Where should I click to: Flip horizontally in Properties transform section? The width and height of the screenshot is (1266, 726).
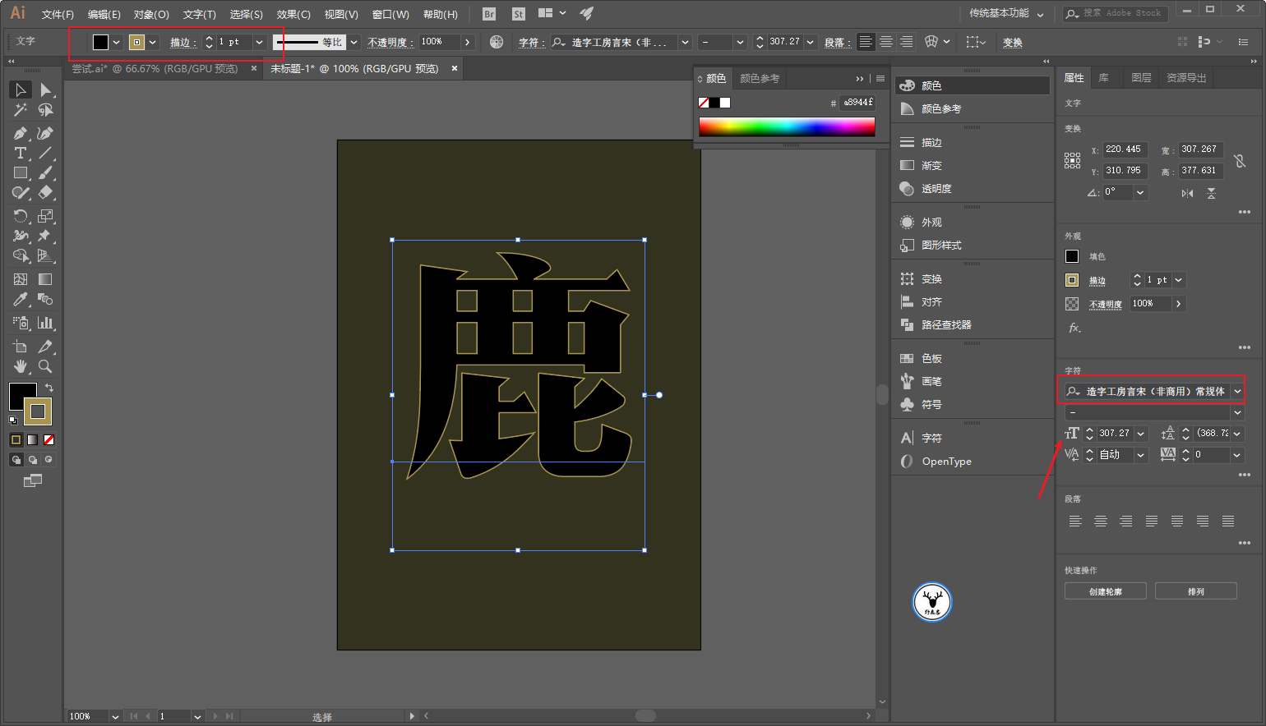point(1188,193)
